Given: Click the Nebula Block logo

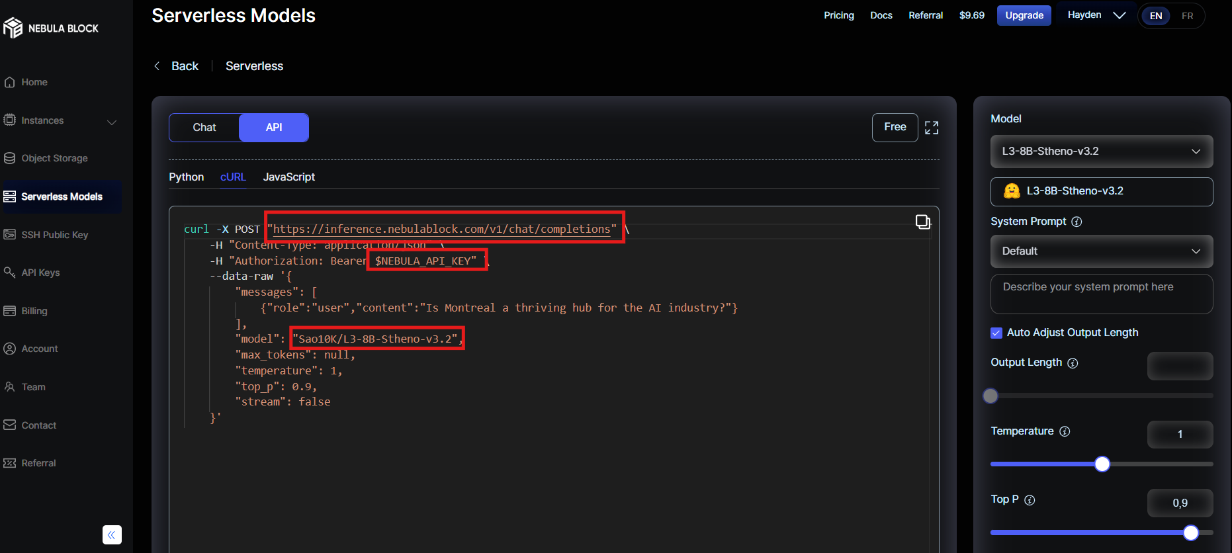Looking at the screenshot, I should (51, 28).
